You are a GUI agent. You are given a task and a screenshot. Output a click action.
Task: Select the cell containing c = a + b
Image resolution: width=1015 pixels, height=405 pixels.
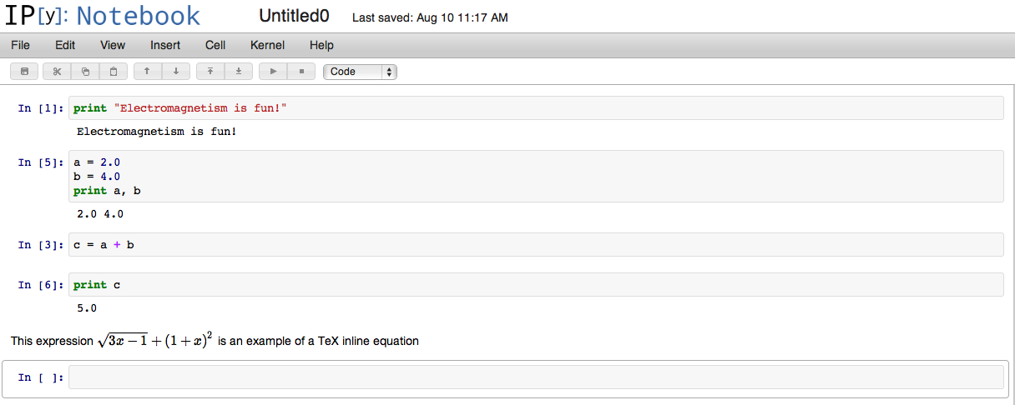tap(536, 245)
